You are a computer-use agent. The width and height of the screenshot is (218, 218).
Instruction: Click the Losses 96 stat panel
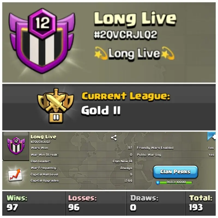[96, 204]
